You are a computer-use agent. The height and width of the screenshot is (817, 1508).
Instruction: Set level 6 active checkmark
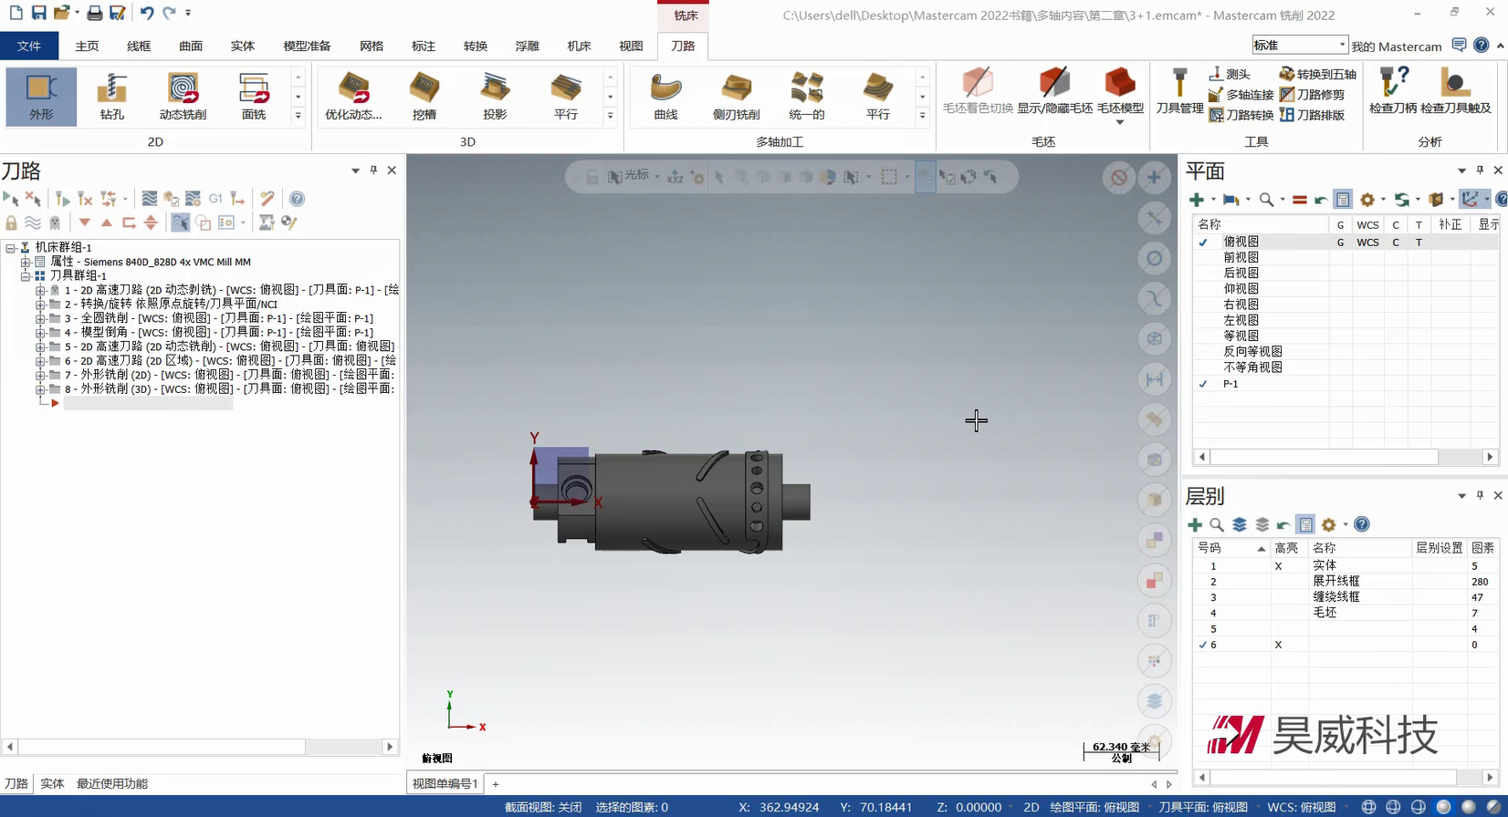point(1202,645)
